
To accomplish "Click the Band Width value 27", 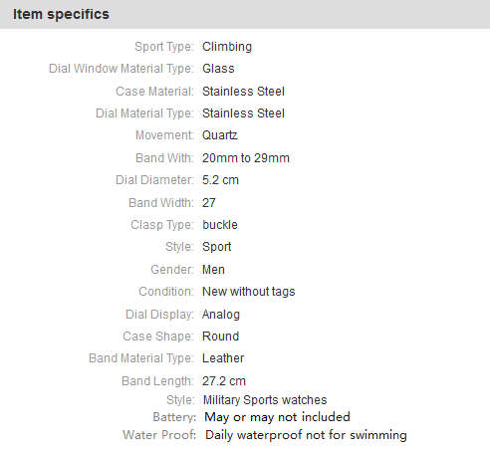I will pyautogui.click(x=209, y=202).
